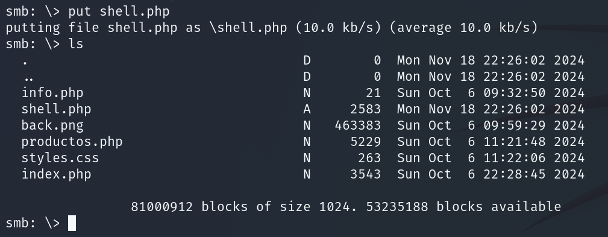This screenshot has height=237, width=608.
Task: Click the size value 5229 for productos.php
Action: pyautogui.click(x=365, y=142)
